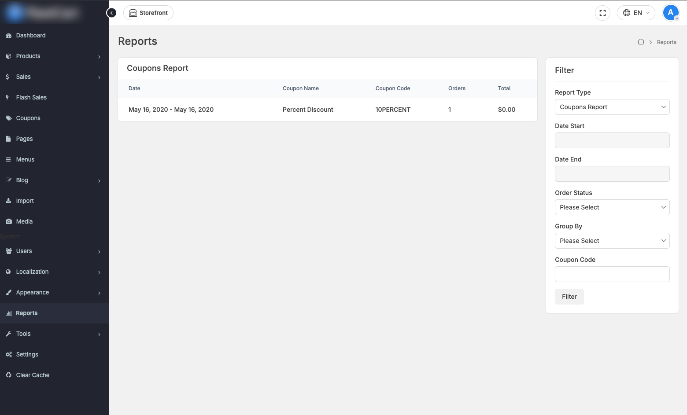
Task: Open the Pages icon in the sidebar
Action: pos(9,139)
